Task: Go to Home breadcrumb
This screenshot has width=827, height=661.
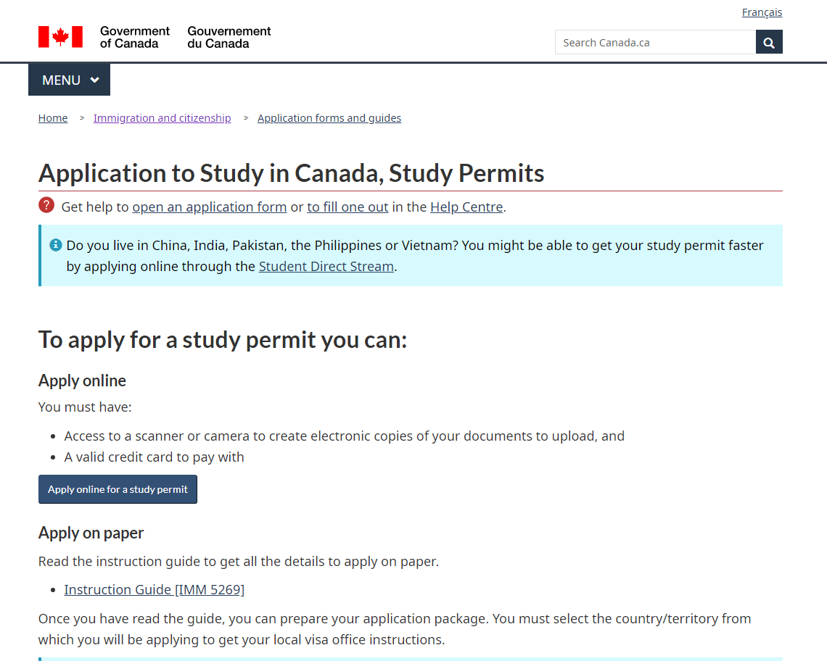Action: pos(53,118)
